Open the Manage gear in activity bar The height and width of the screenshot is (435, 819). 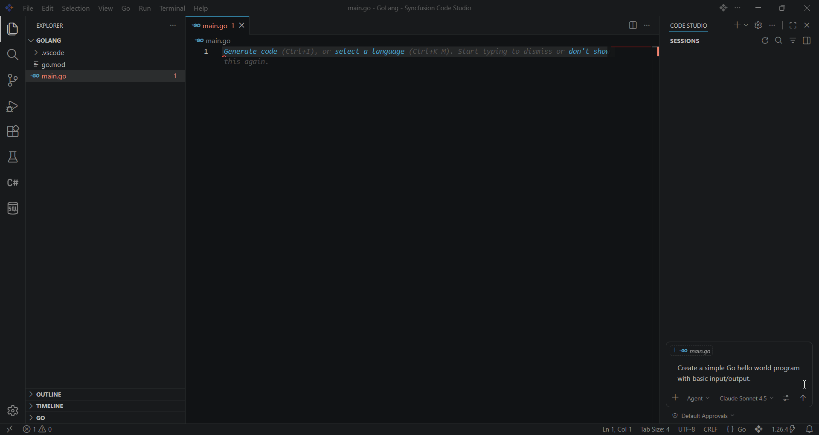pyautogui.click(x=13, y=411)
